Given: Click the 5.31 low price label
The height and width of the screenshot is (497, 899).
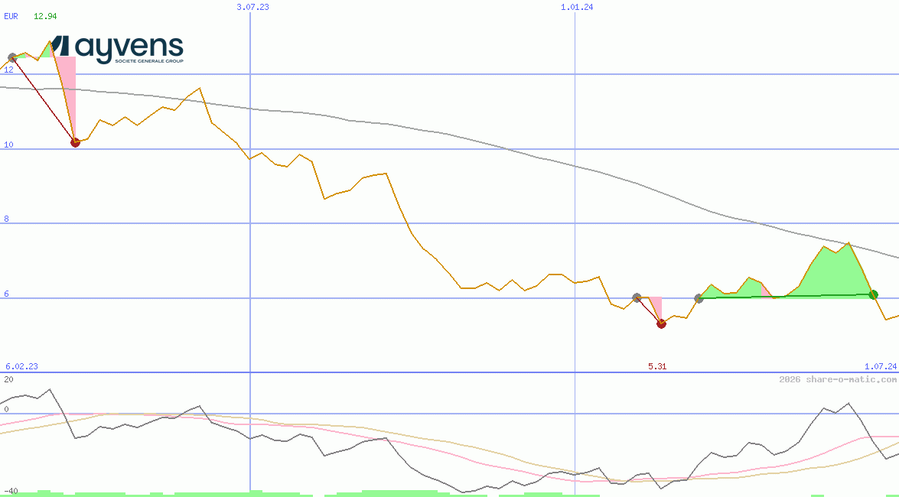Looking at the screenshot, I should point(657,367).
